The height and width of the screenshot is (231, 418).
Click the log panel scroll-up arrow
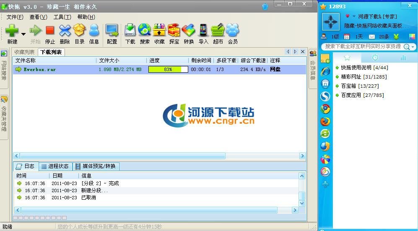point(302,176)
